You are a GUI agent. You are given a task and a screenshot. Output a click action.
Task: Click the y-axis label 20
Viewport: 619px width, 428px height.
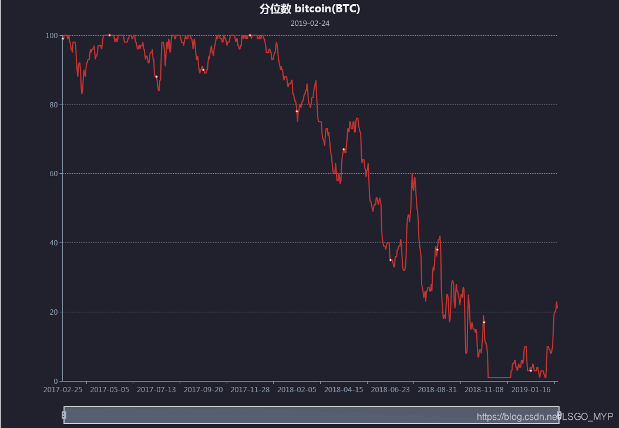point(53,312)
